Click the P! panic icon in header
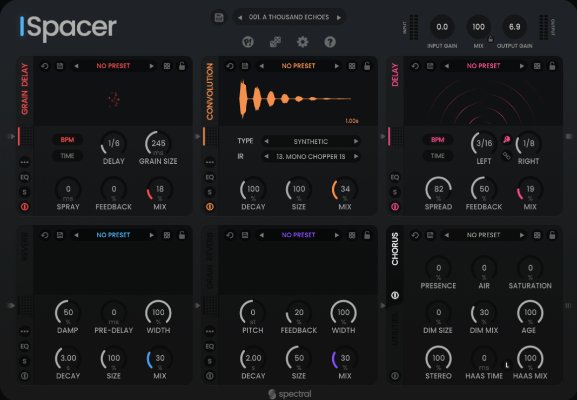 tap(247, 42)
